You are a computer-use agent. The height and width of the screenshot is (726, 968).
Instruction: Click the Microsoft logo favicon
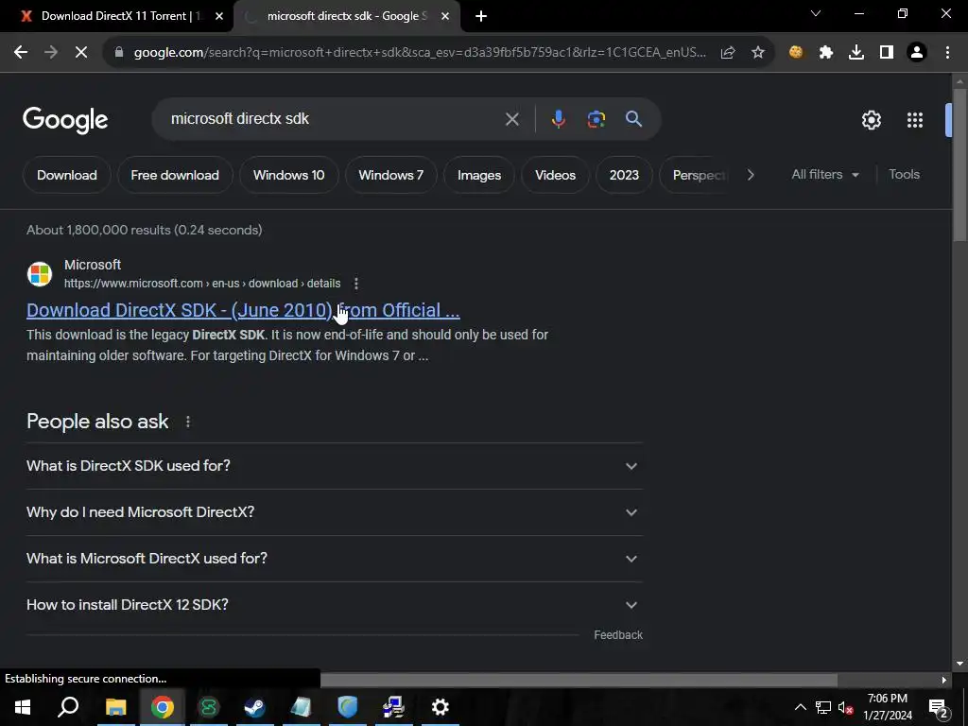tap(40, 274)
